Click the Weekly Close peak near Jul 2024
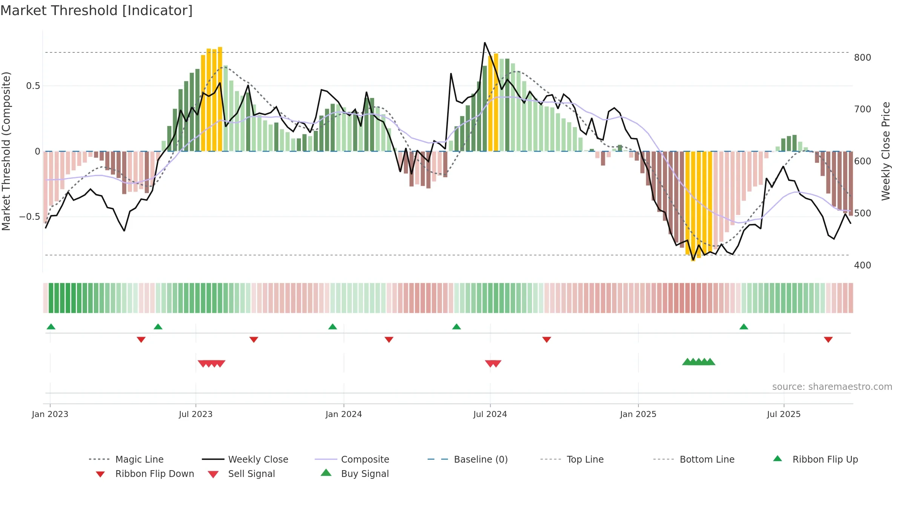Image resolution: width=905 pixels, height=509 pixels. (485, 43)
